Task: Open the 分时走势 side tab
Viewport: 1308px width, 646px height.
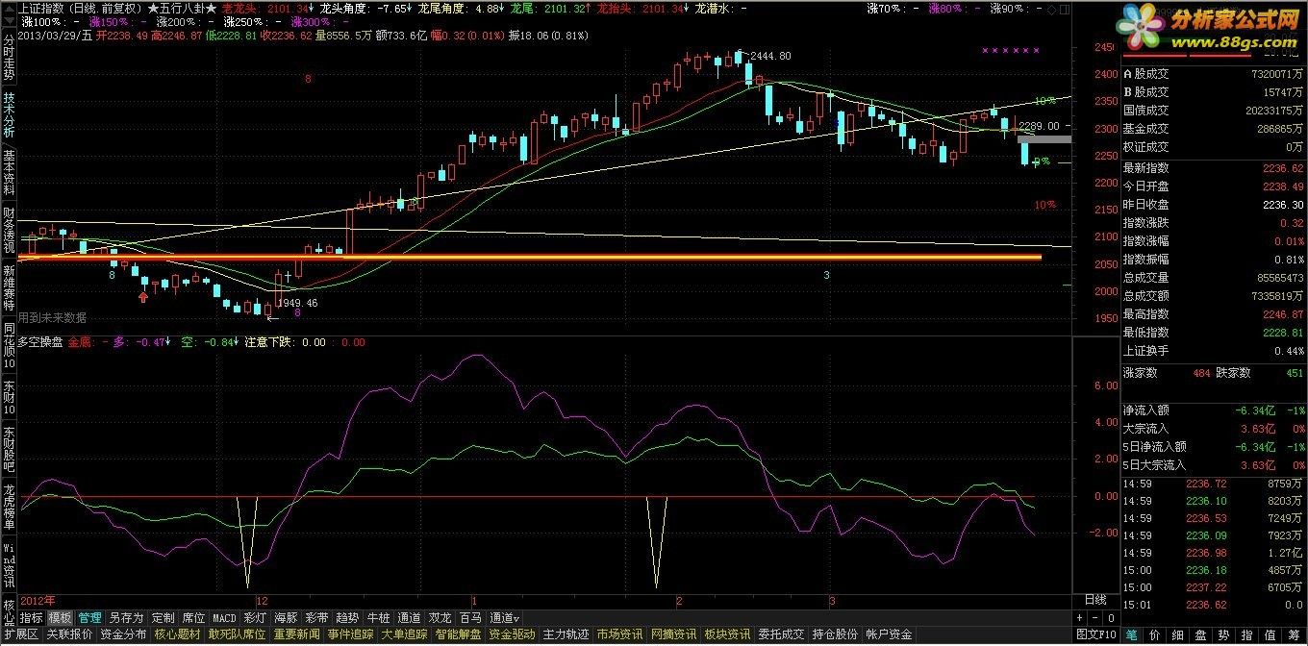Action: click(x=9, y=58)
